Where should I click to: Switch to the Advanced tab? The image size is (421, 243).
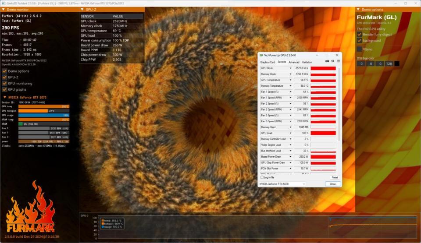[x=294, y=62]
